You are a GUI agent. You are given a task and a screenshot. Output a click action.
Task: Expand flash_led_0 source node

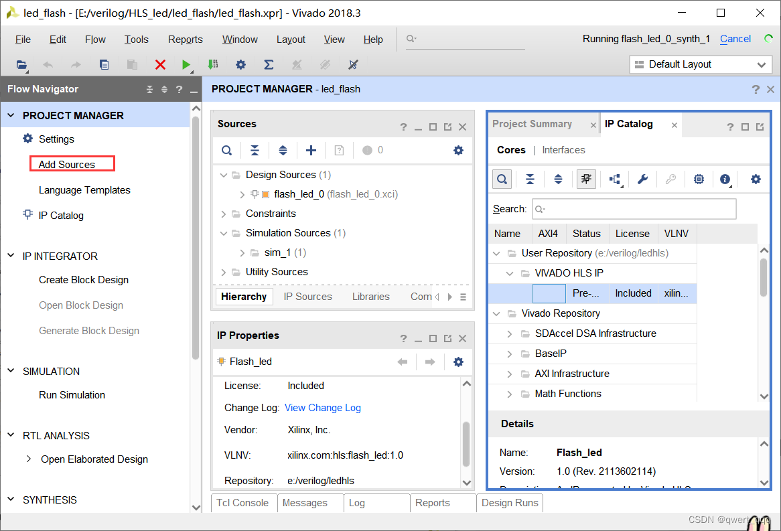[x=242, y=194]
